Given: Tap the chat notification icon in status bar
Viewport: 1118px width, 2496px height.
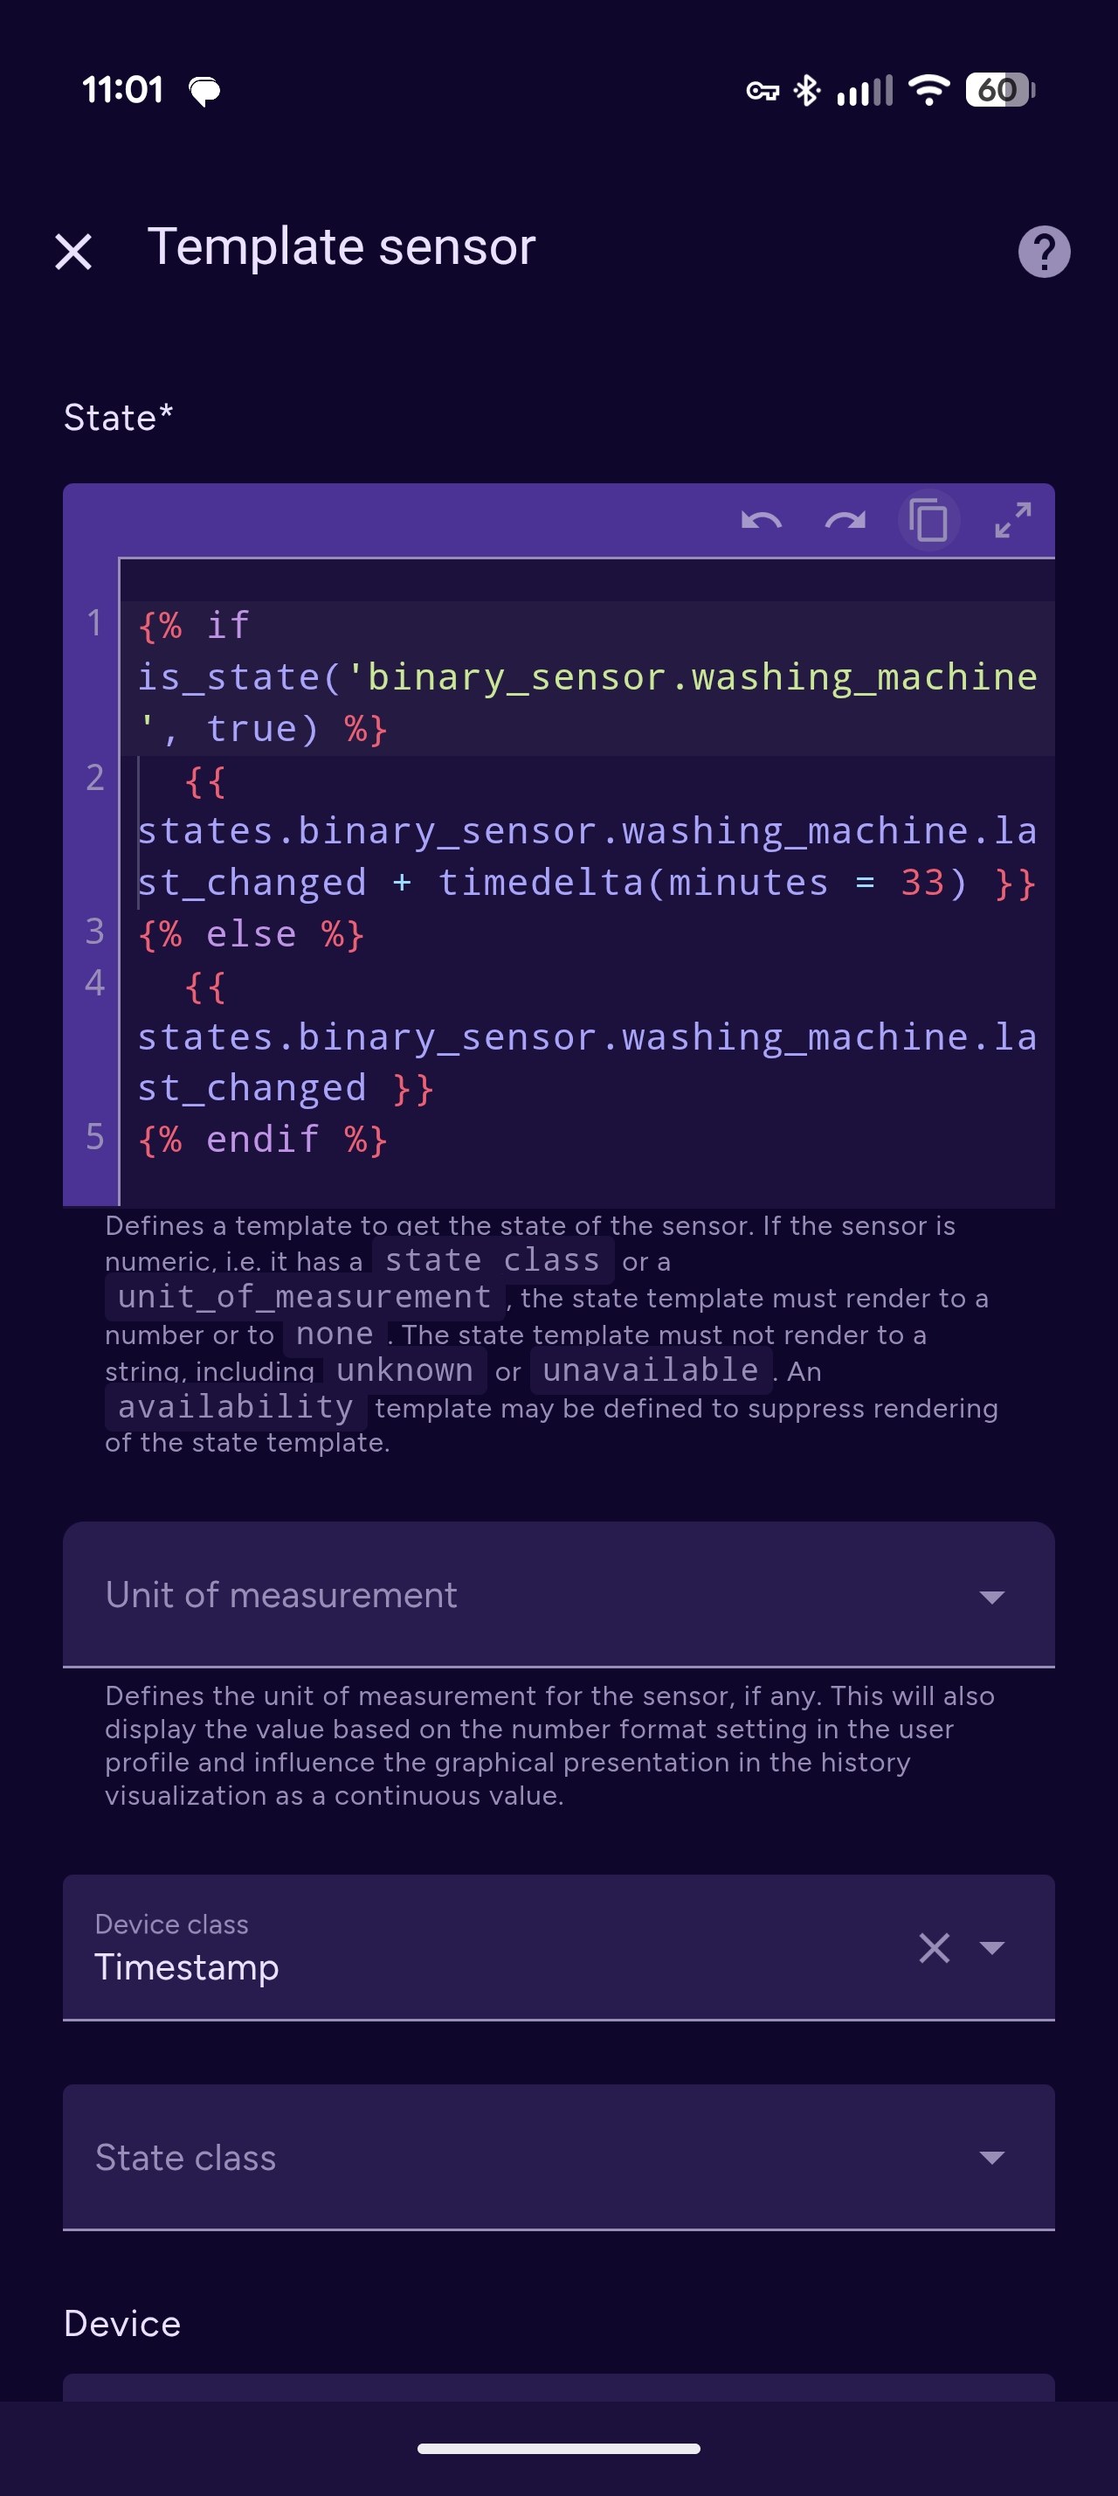Looking at the screenshot, I should click(204, 91).
